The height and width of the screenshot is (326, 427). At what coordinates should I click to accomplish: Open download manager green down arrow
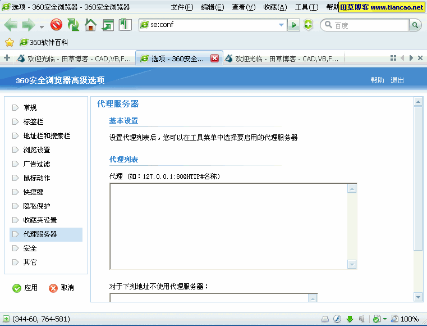tap(350, 319)
